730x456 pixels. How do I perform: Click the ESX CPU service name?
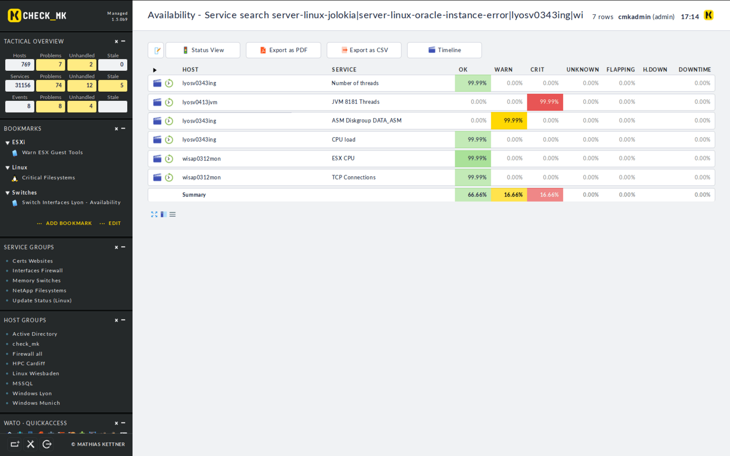[343, 159]
